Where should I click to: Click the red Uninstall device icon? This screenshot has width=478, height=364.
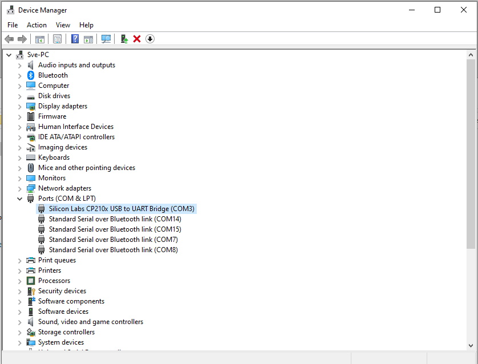[137, 39]
